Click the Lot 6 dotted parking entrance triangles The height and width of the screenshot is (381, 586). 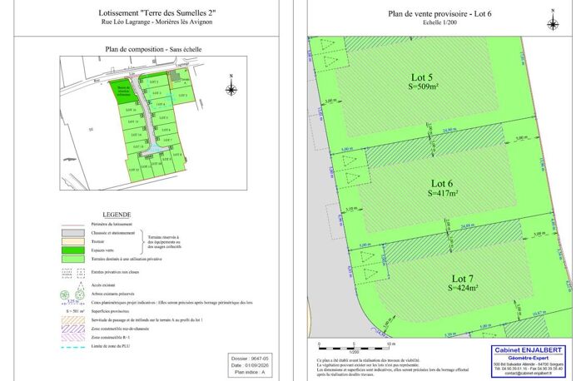point(350,170)
